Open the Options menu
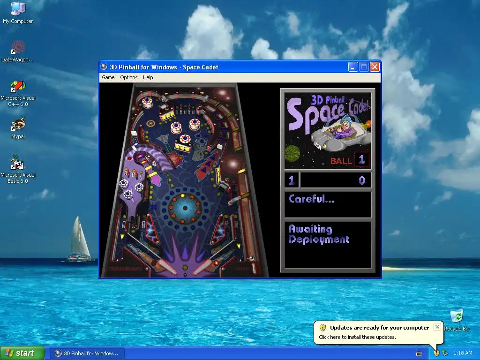480x360 pixels. (x=128, y=77)
